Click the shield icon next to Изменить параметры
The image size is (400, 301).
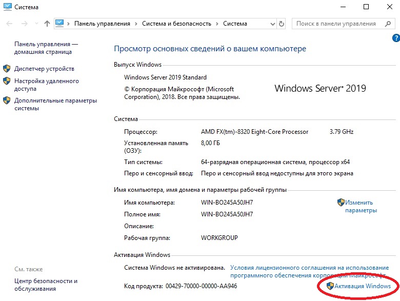click(341, 203)
